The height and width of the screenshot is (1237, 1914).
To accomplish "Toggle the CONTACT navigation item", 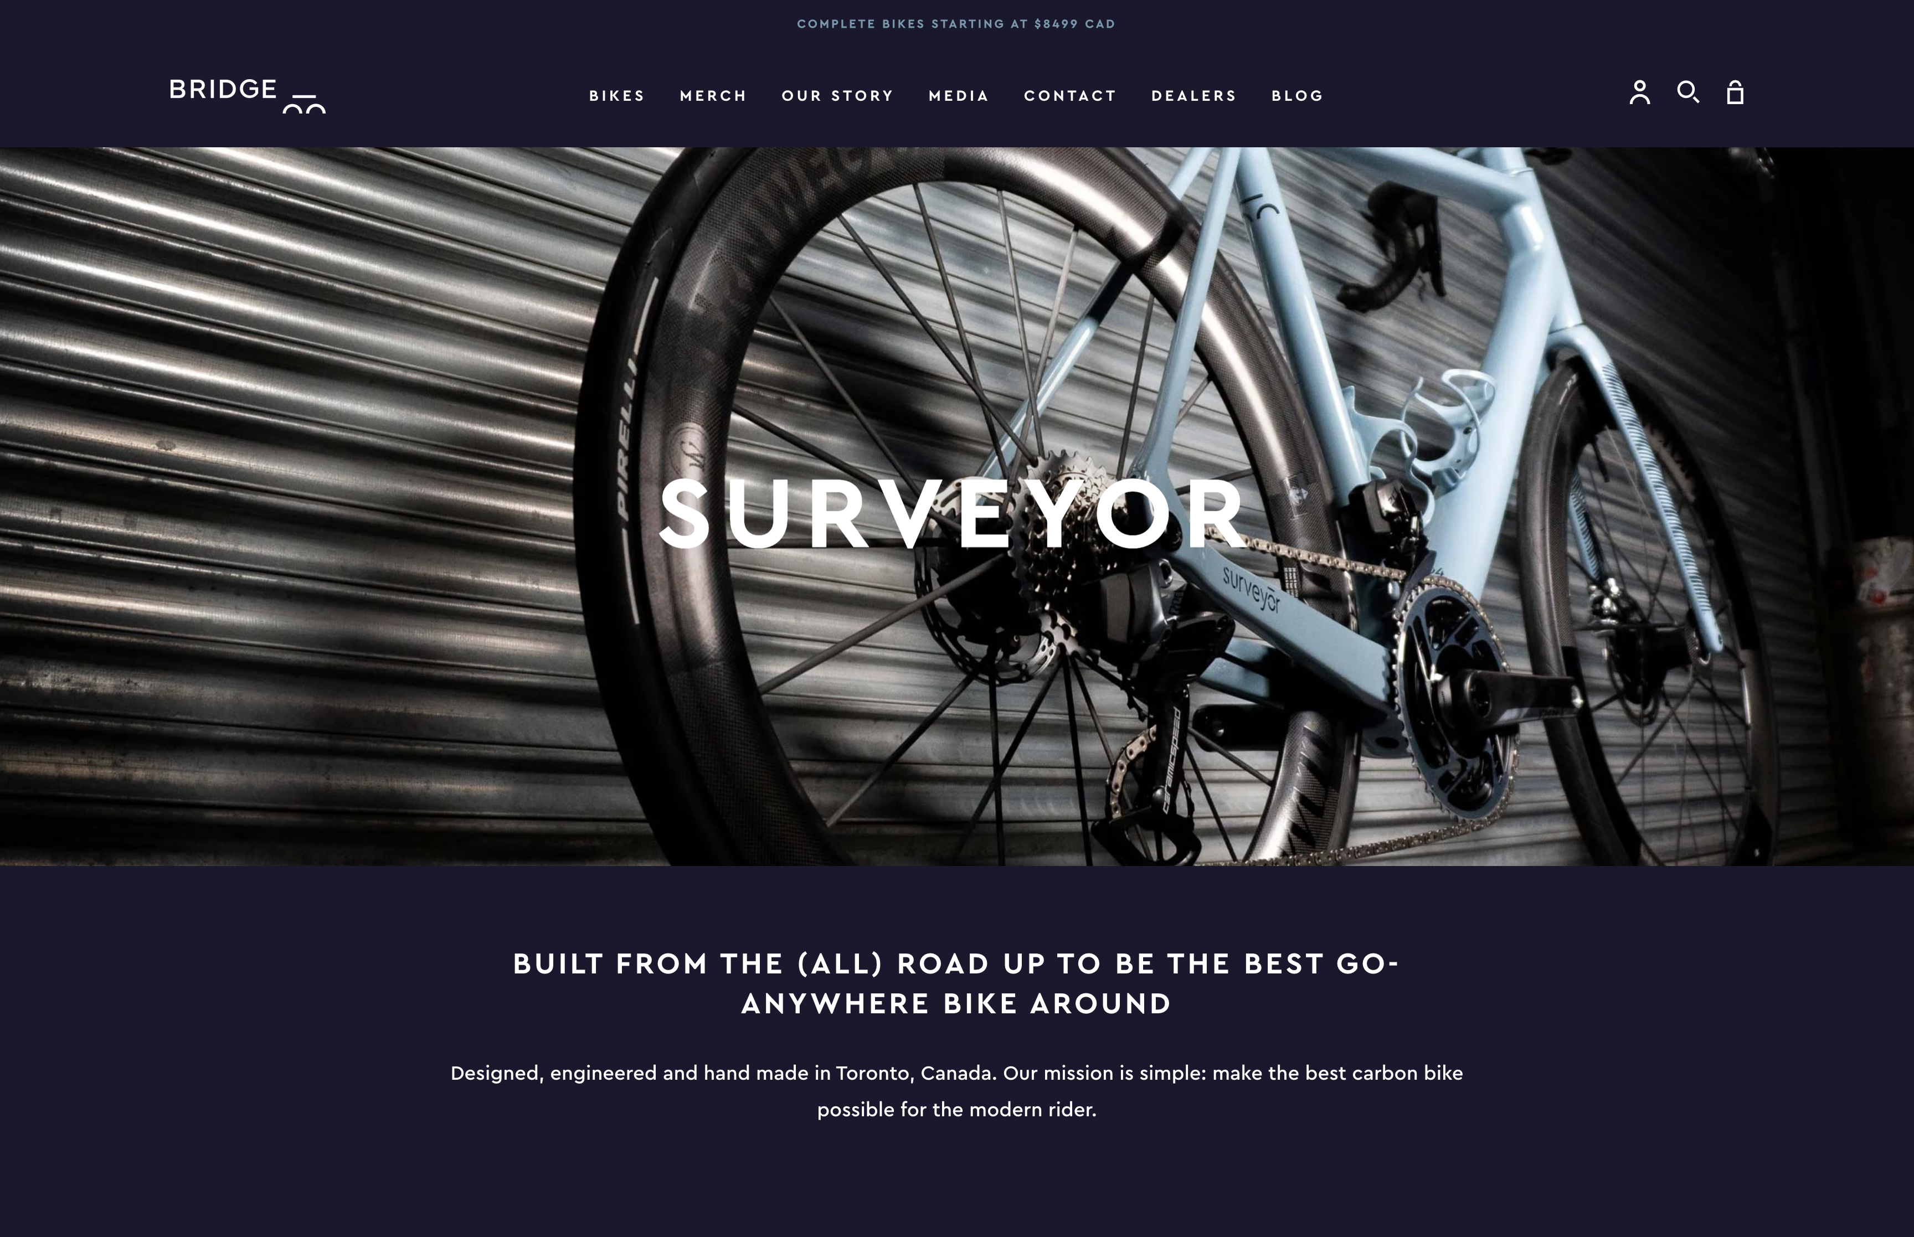I will (1070, 95).
